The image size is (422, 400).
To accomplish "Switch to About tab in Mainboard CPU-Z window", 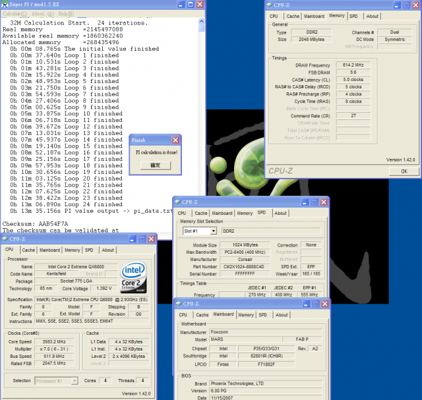I will point(282,315).
